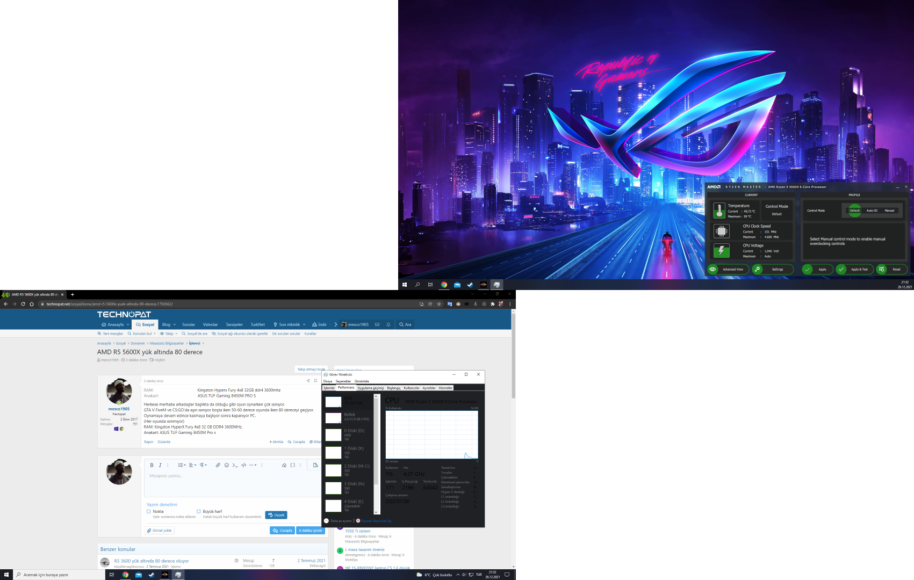Click Apply & Test in Ryzen Master
Viewport: 914px width, 580px height.
pyautogui.click(x=854, y=270)
